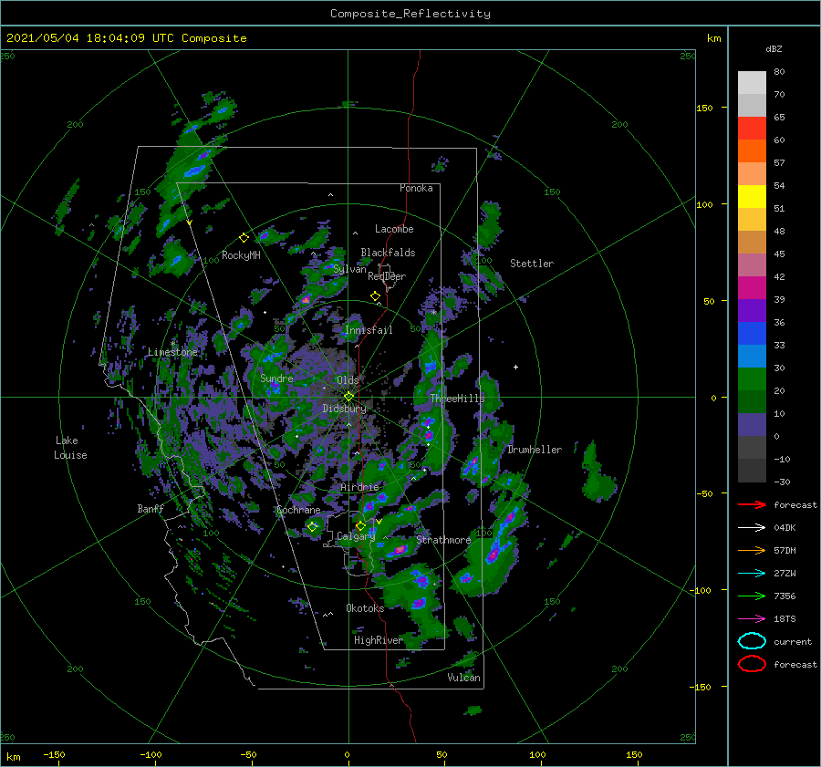The image size is (821, 767).
Task: Select the Banff label
Action: click(151, 508)
